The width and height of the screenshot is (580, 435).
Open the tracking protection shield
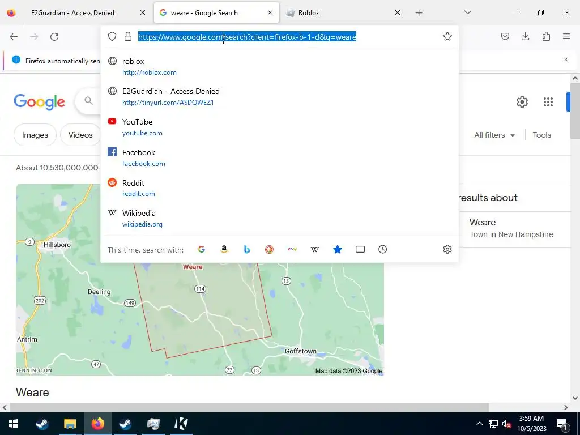pos(112,36)
